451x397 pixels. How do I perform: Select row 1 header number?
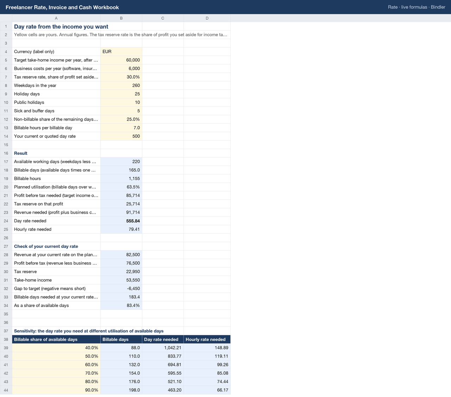(6, 26)
